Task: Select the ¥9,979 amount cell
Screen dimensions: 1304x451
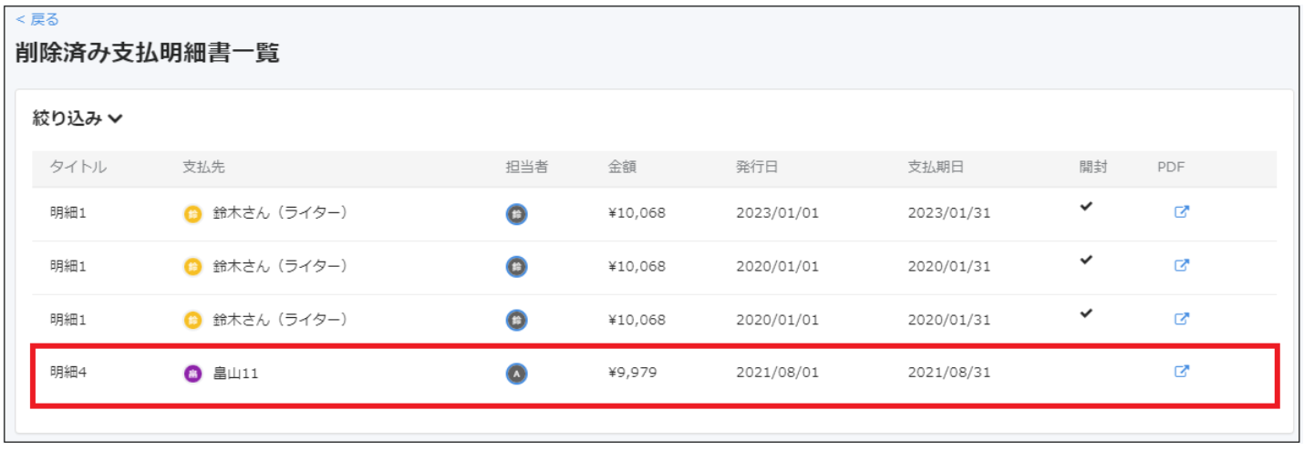Action: point(633,373)
